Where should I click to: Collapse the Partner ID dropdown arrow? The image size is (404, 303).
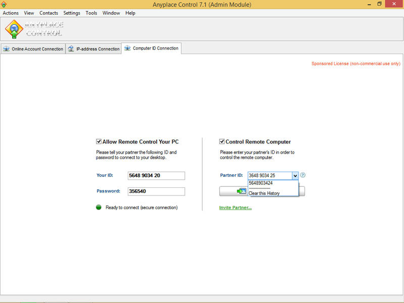(295, 176)
